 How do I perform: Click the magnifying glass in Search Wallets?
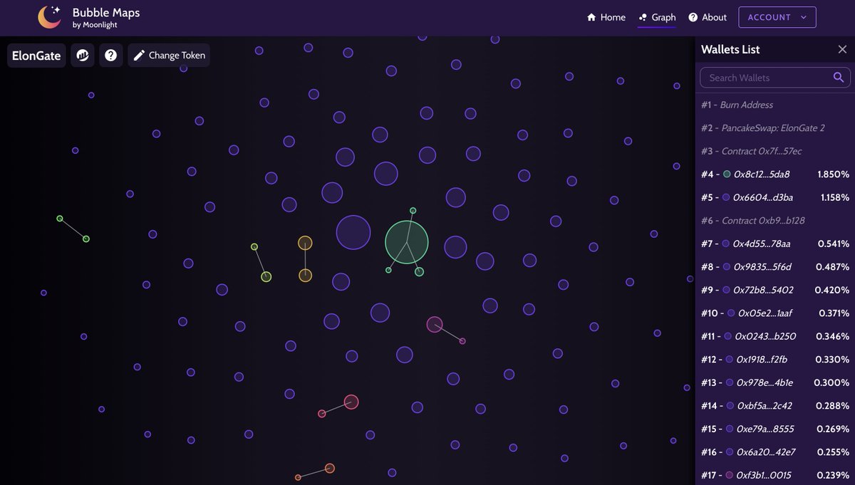coord(838,77)
